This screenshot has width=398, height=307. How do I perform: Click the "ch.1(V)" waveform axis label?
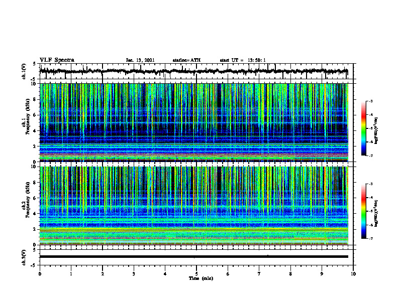24,71
